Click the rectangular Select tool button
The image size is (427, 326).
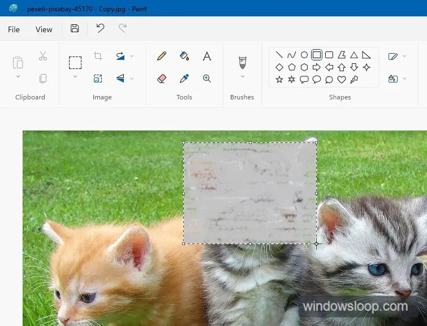pyautogui.click(x=75, y=62)
